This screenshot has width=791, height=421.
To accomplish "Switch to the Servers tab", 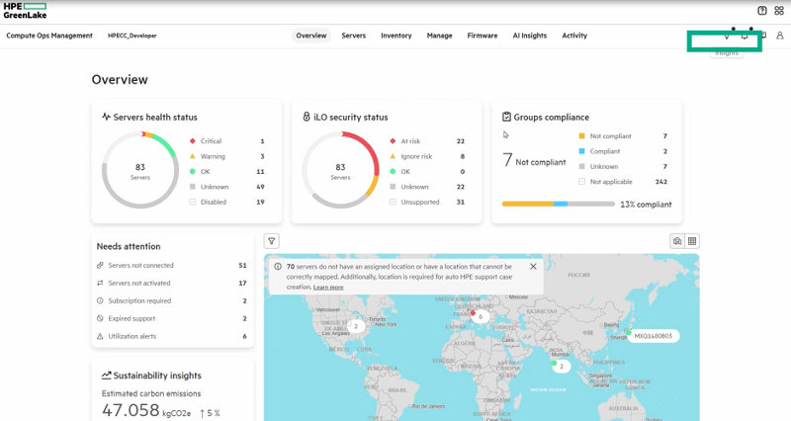I will point(353,36).
